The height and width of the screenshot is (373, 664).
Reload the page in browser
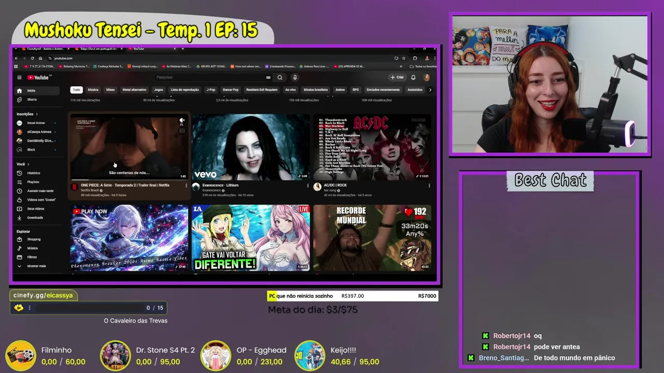point(33,58)
